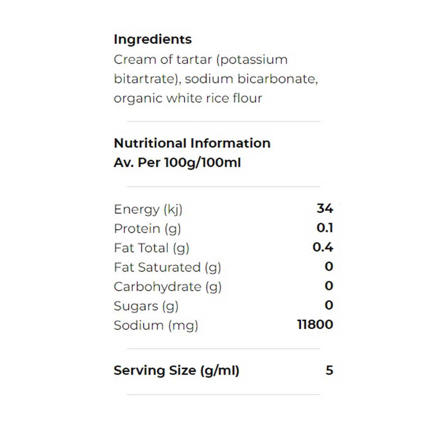Select the serving size value 5
Image resolution: width=429 pixels, height=429 pixels.
click(x=330, y=370)
